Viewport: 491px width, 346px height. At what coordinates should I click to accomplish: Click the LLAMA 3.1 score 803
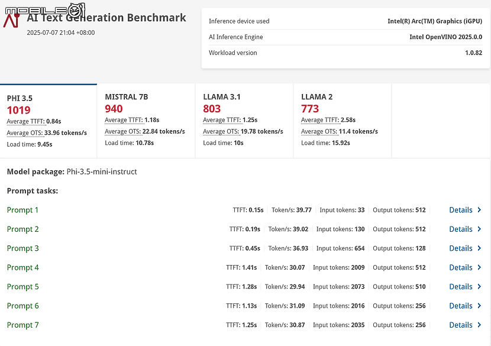click(212, 109)
